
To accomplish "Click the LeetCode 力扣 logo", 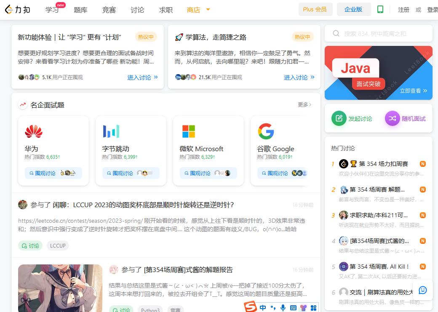I will tap(17, 9).
